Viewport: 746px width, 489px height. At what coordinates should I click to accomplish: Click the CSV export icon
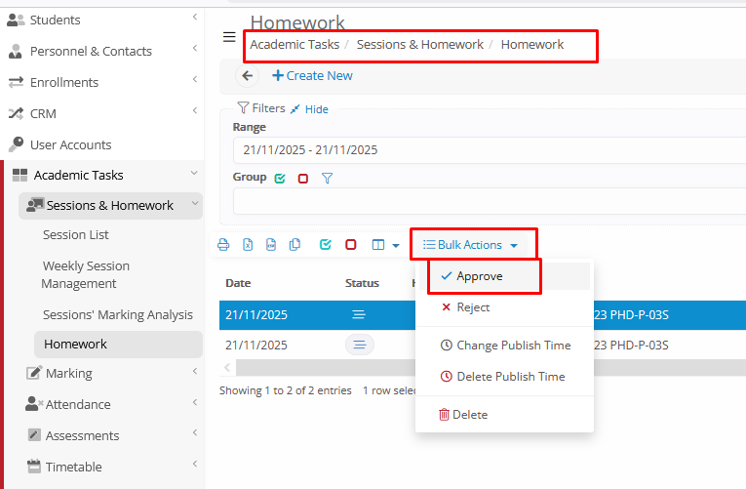click(x=271, y=245)
